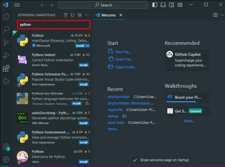Go back with the left arrow
225x167 pixels.
pyautogui.click(x=43, y=5)
